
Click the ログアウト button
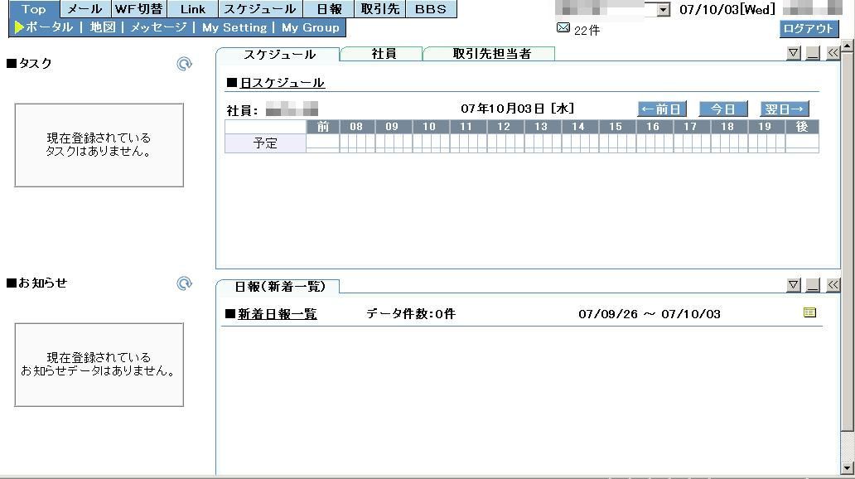(808, 29)
